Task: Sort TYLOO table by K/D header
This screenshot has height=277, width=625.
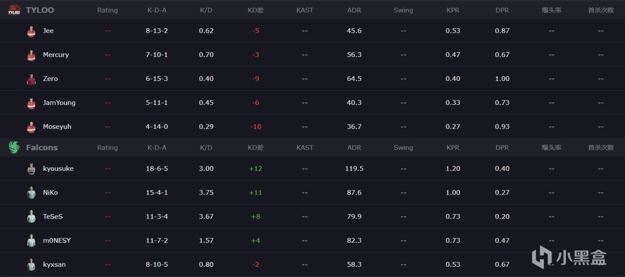Action: 206,10
